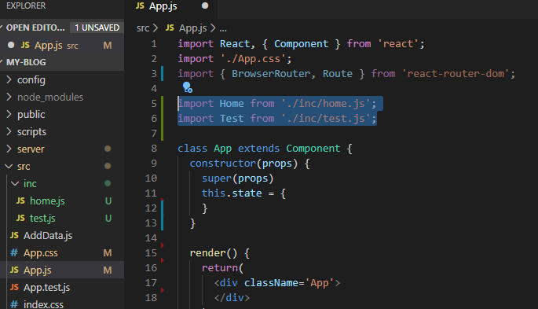
Task: Click the hash icon of App.css
Action: coord(14,252)
